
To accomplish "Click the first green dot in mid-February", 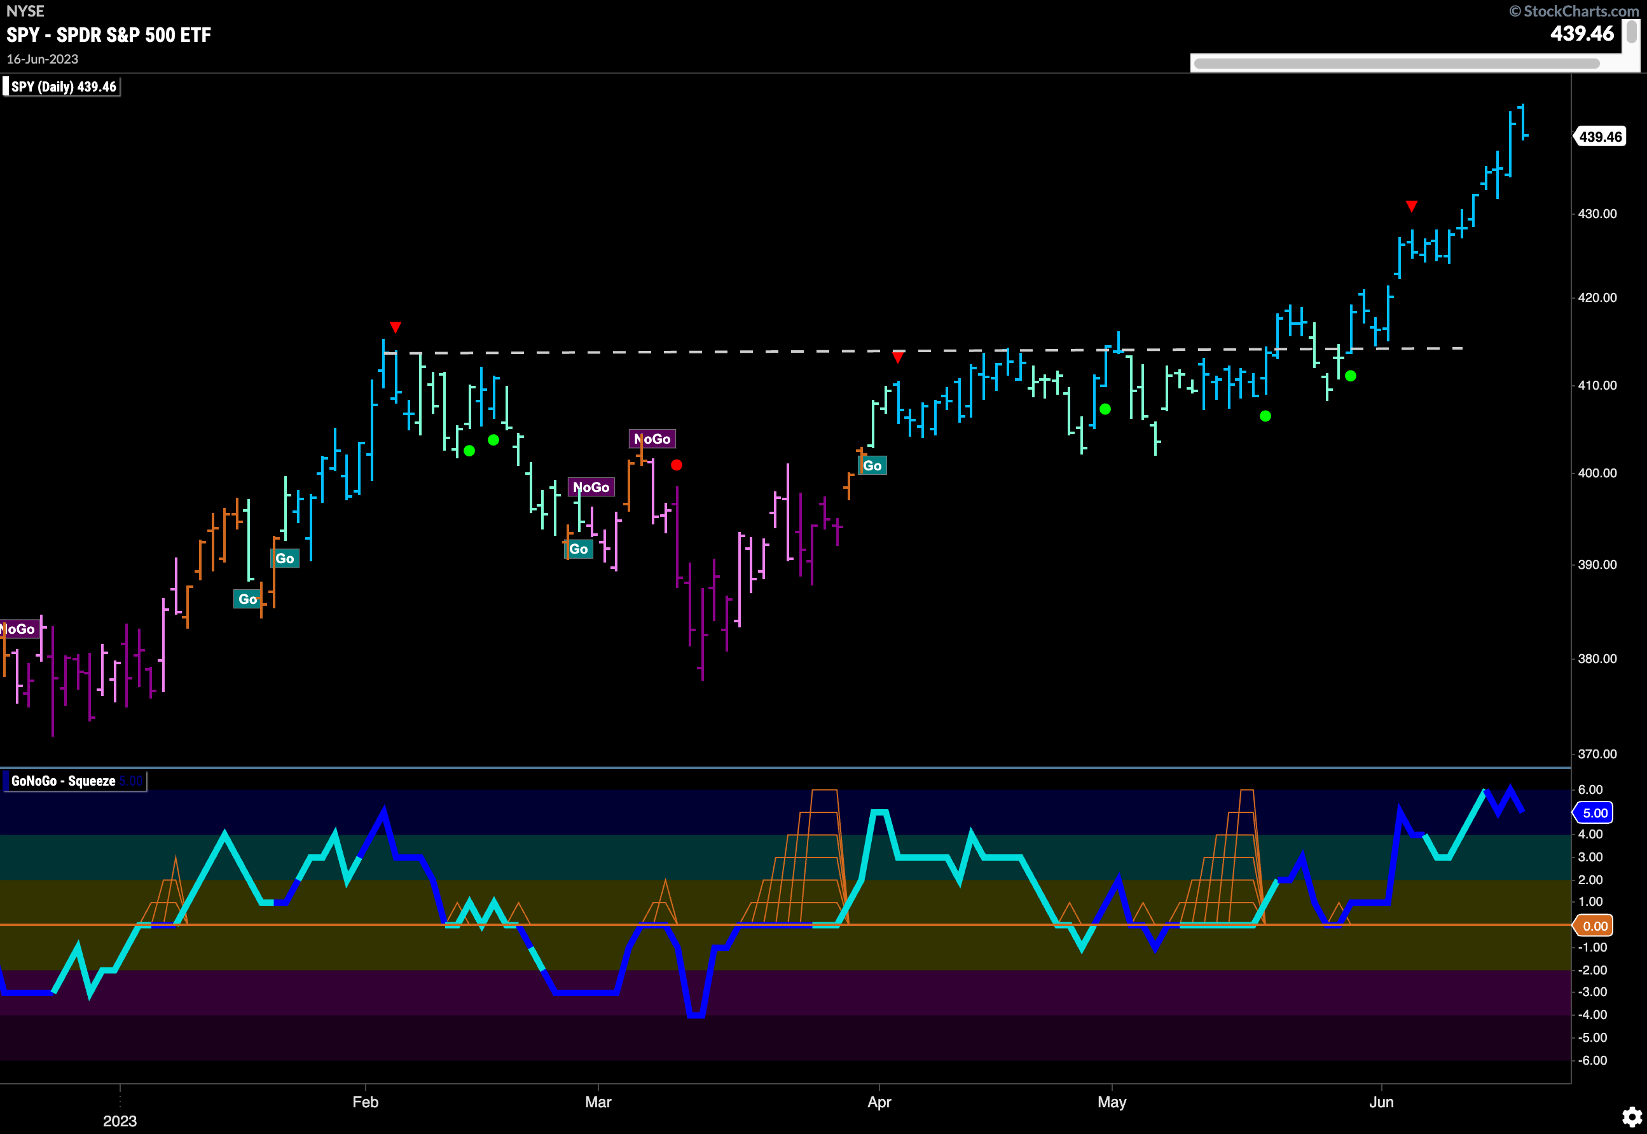I will [469, 451].
